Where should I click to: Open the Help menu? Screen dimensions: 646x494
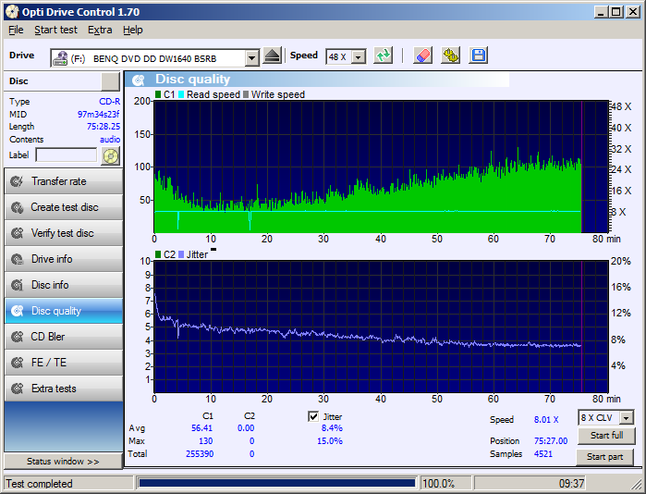[x=133, y=31]
